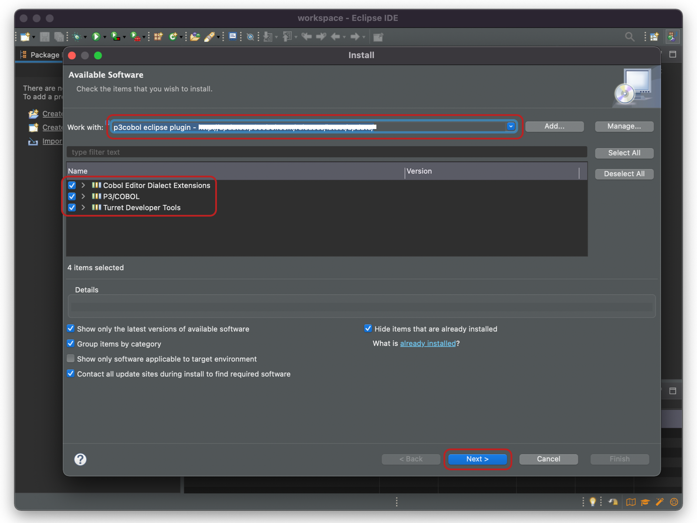Click the New Java Package icon
The height and width of the screenshot is (523, 697).
pos(158,37)
